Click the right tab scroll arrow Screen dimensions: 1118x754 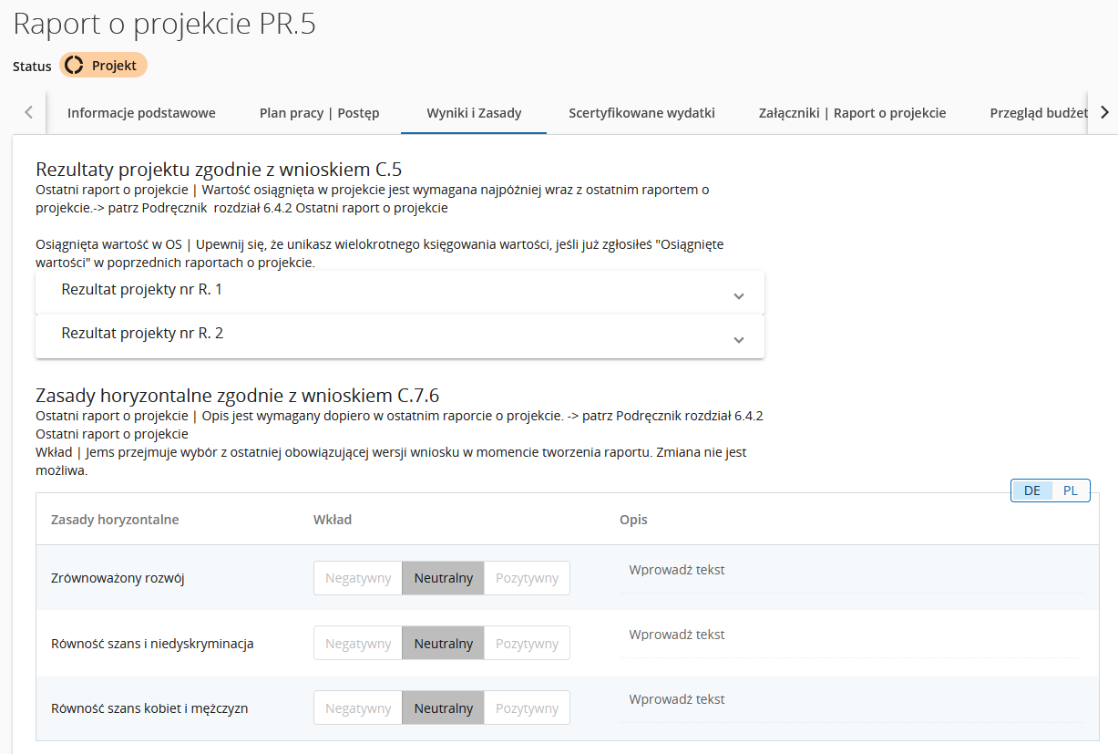(x=1104, y=113)
